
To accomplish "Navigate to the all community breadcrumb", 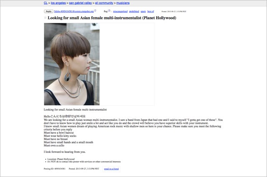I will point(104,3).
